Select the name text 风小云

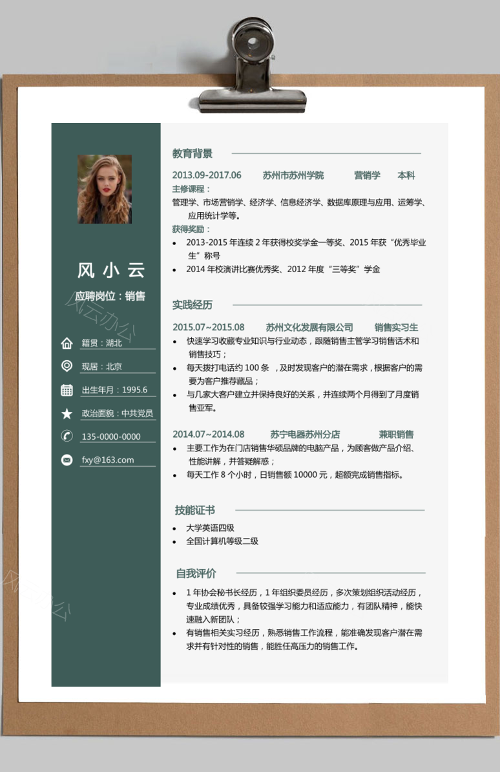(111, 270)
